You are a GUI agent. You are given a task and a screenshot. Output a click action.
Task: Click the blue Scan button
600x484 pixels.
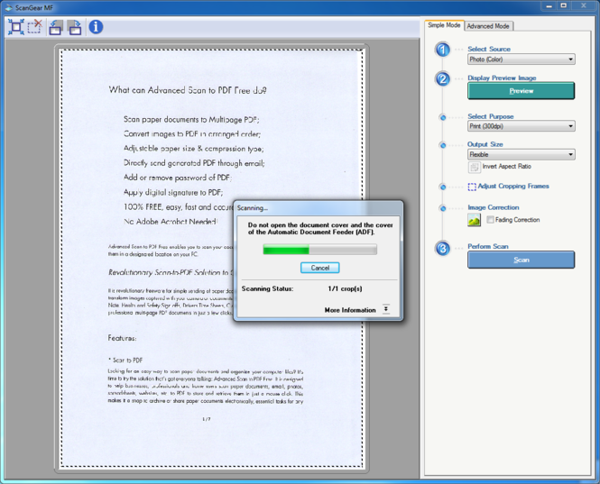521,260
